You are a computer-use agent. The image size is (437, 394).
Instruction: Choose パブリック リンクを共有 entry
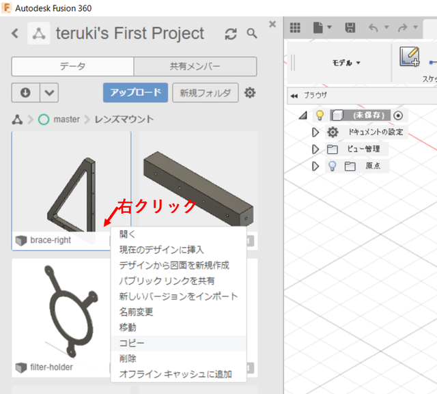click(178, 281)
